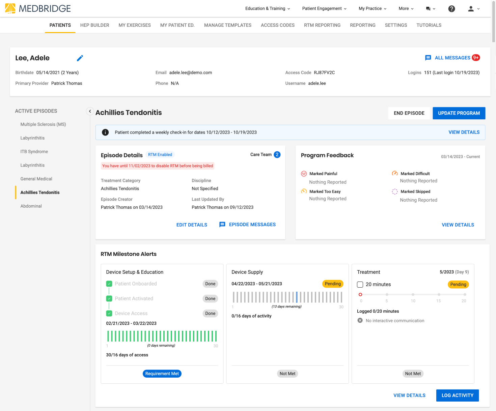Toggle the Patient Activated checkbox
Screen dimensions: 496x411
[x=109, y=298]
